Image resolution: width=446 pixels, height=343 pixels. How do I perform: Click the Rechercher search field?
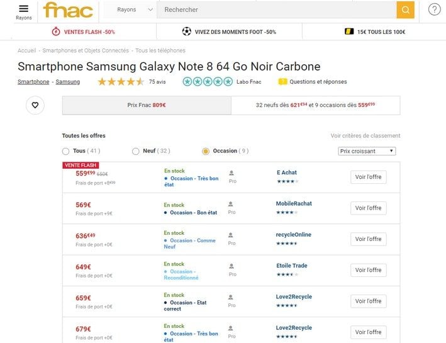point(277,10)
